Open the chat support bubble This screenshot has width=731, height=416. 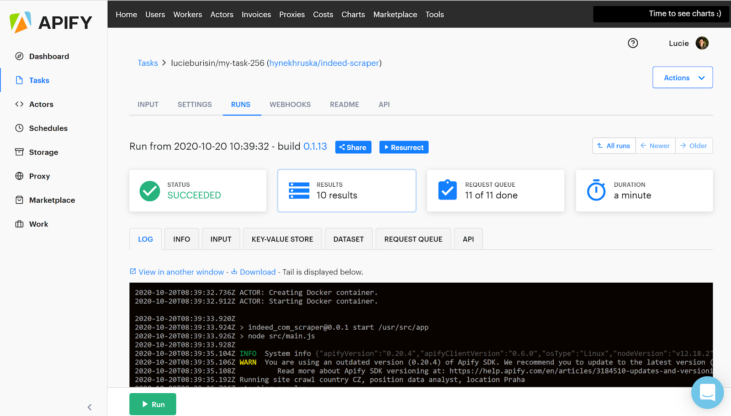coord(707,392)
